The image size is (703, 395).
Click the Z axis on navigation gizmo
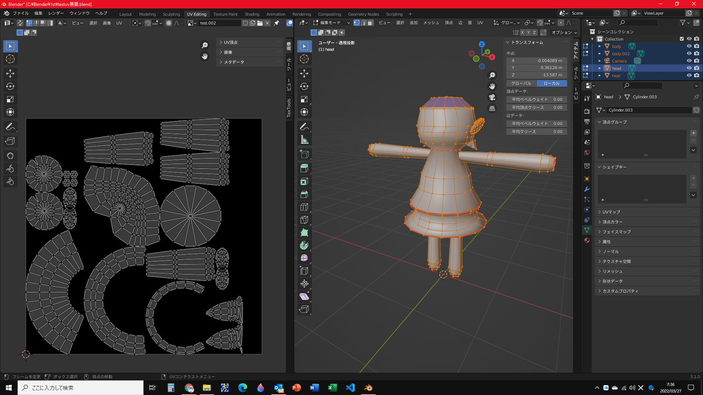point(482,44)
